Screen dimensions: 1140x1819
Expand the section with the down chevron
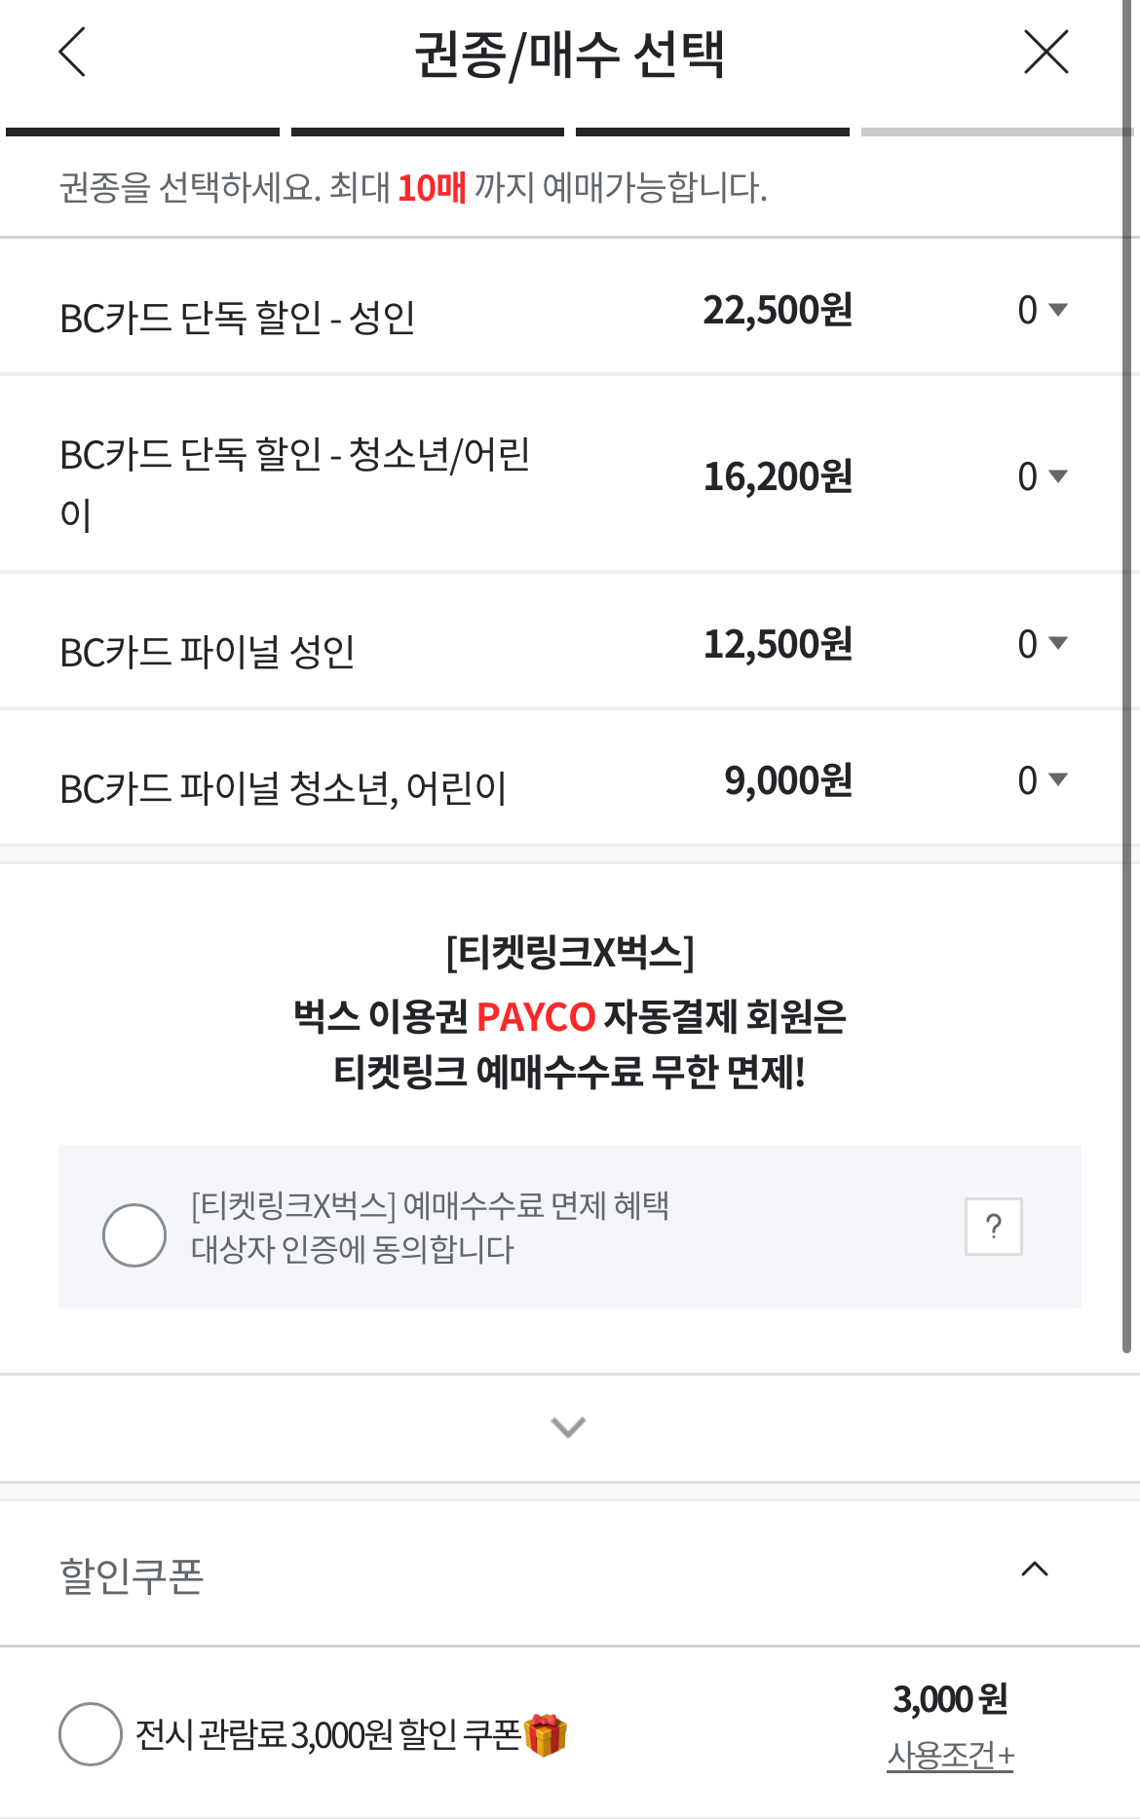coord(568,1427)
